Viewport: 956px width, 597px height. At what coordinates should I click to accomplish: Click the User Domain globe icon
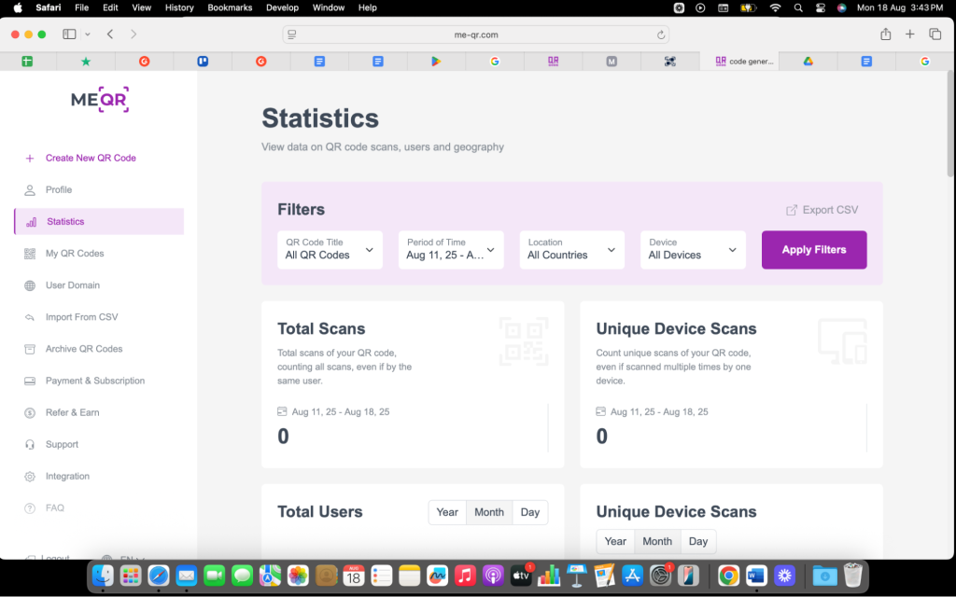point(30,285)
